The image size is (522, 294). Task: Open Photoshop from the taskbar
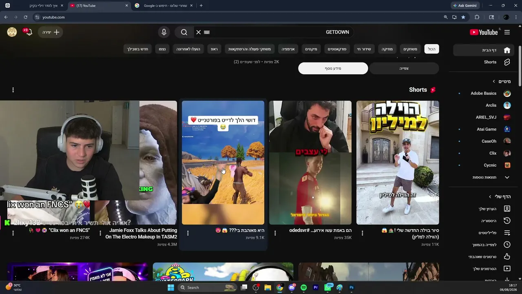[x=352, y=287]
